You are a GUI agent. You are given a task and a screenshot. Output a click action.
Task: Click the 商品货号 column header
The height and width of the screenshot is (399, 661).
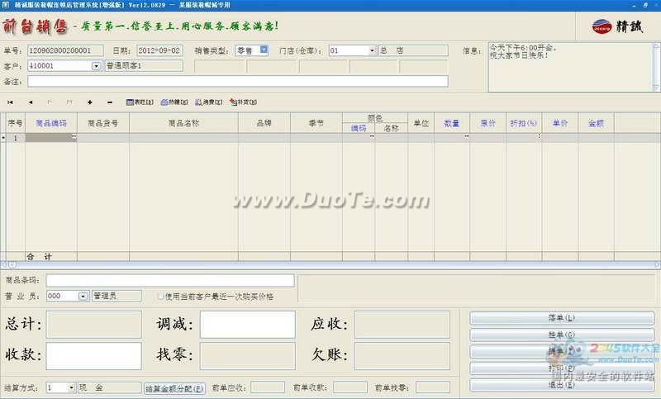[x=103, y=123]
